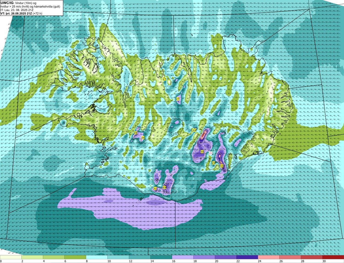Click the 16–18 m/s lavender legend swatch
The width and height of the screenshot is (344, 263).
pos(183,257)
